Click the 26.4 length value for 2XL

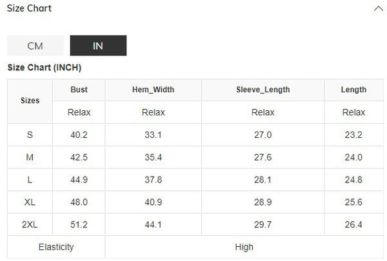pos(353,225)
